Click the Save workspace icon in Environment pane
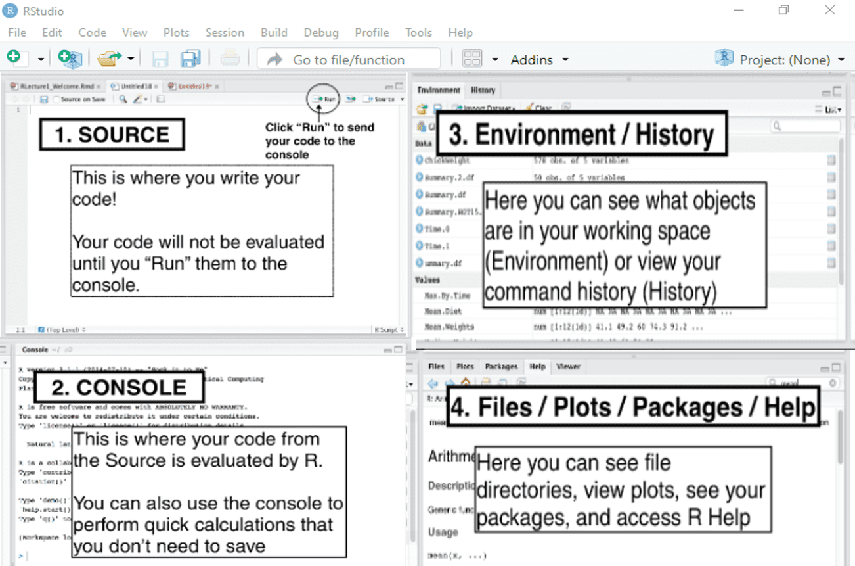This screenshot has width=855, height=566. click(437, 108)
